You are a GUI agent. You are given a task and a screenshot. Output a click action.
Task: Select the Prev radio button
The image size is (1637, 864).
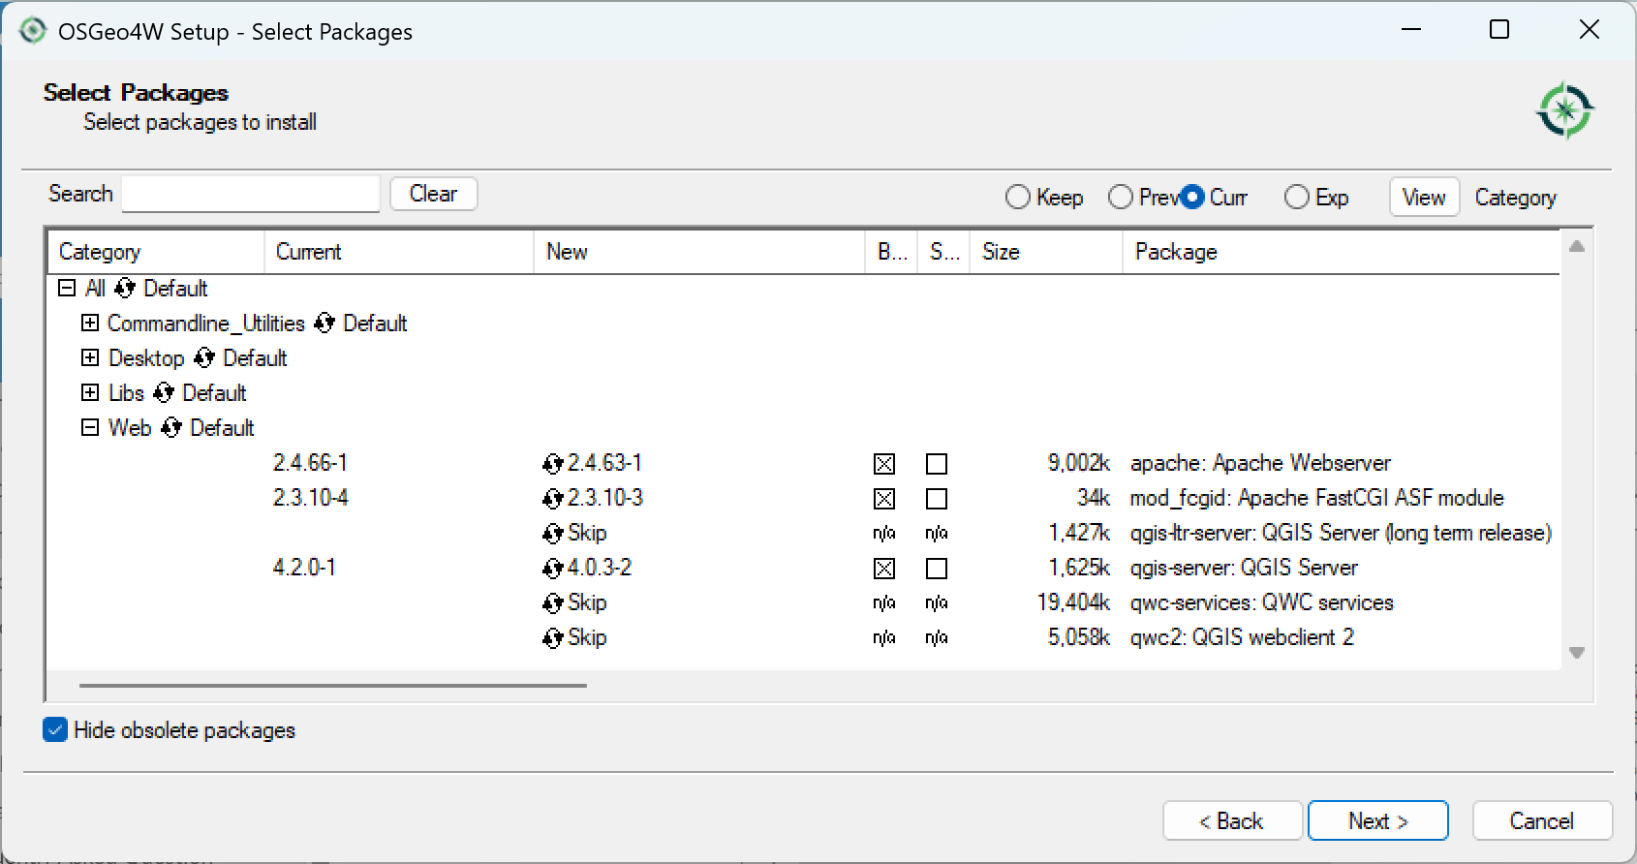(1121, 198)
